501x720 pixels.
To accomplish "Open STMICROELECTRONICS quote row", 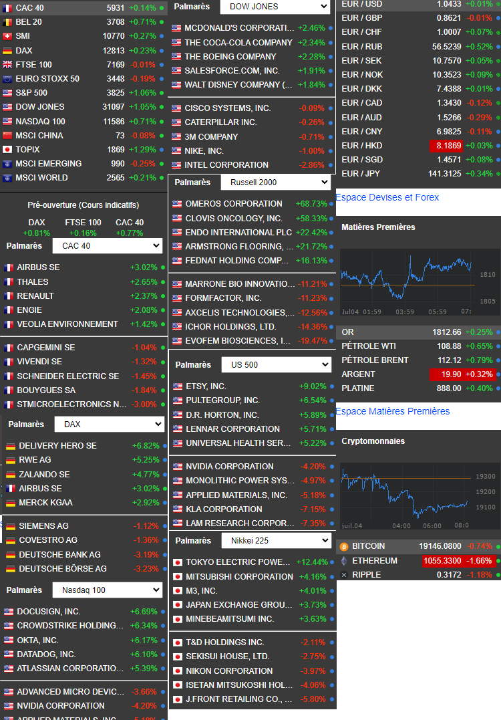I will coord(83,404).
